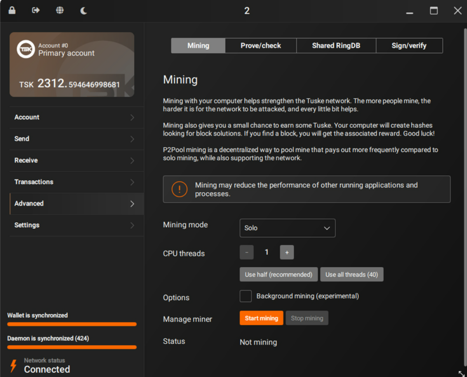Click Use all threads (40) button

coord(351,275)
